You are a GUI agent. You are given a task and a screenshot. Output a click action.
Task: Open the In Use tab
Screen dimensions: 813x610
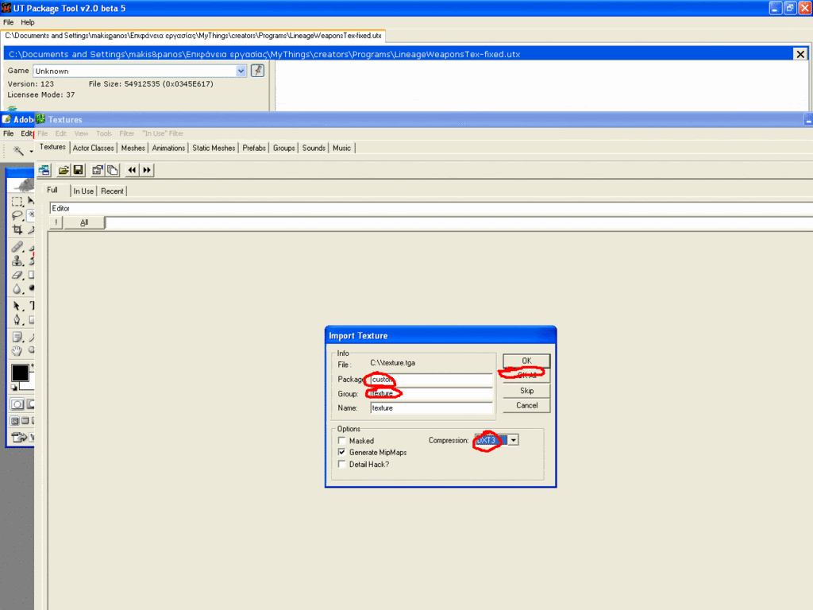pyautogui.click(x=83, y=191)
